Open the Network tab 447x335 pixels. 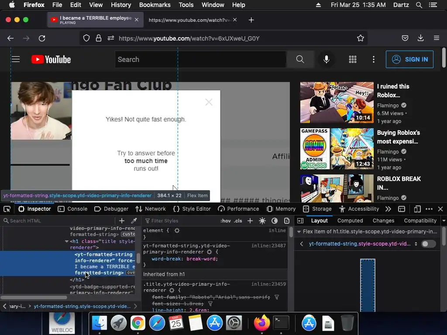151,209
